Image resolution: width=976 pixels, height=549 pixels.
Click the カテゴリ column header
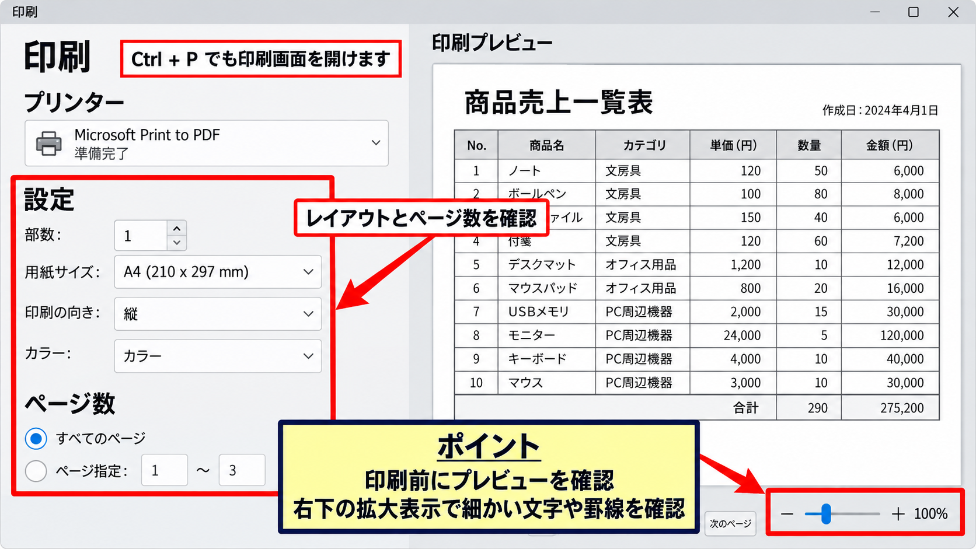click(x=643, y=145)
